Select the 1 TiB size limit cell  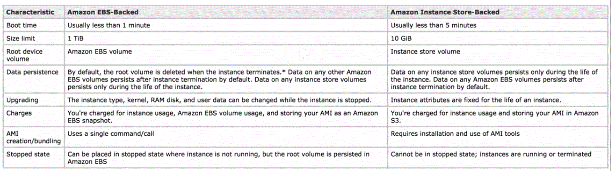(75, 38)
